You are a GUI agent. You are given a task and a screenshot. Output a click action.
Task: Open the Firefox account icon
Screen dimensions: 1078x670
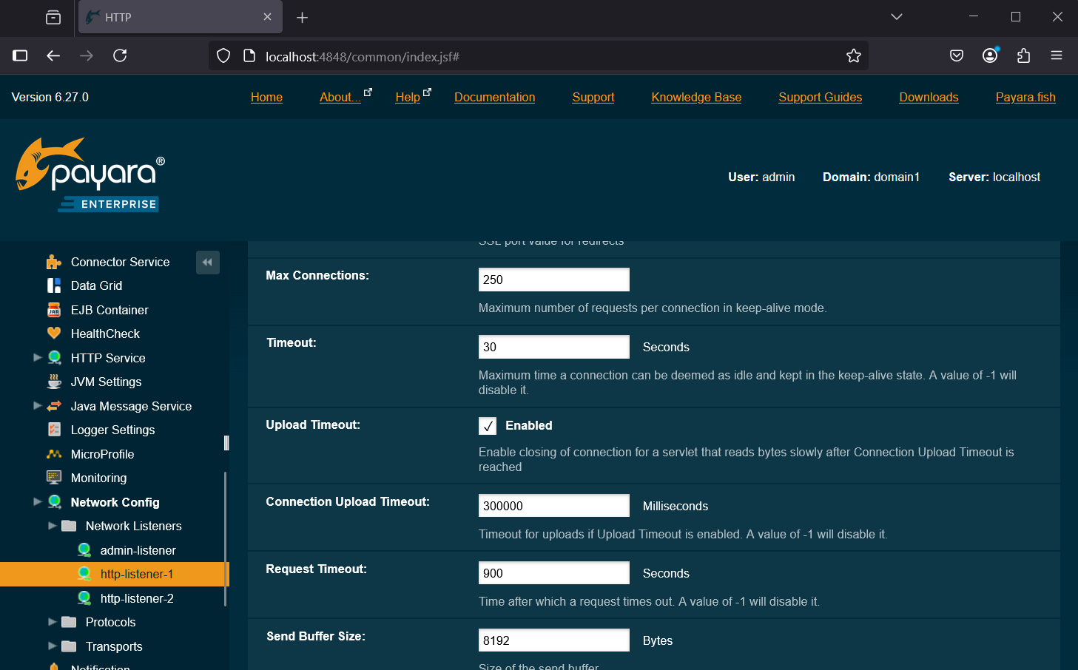(990, 55)
